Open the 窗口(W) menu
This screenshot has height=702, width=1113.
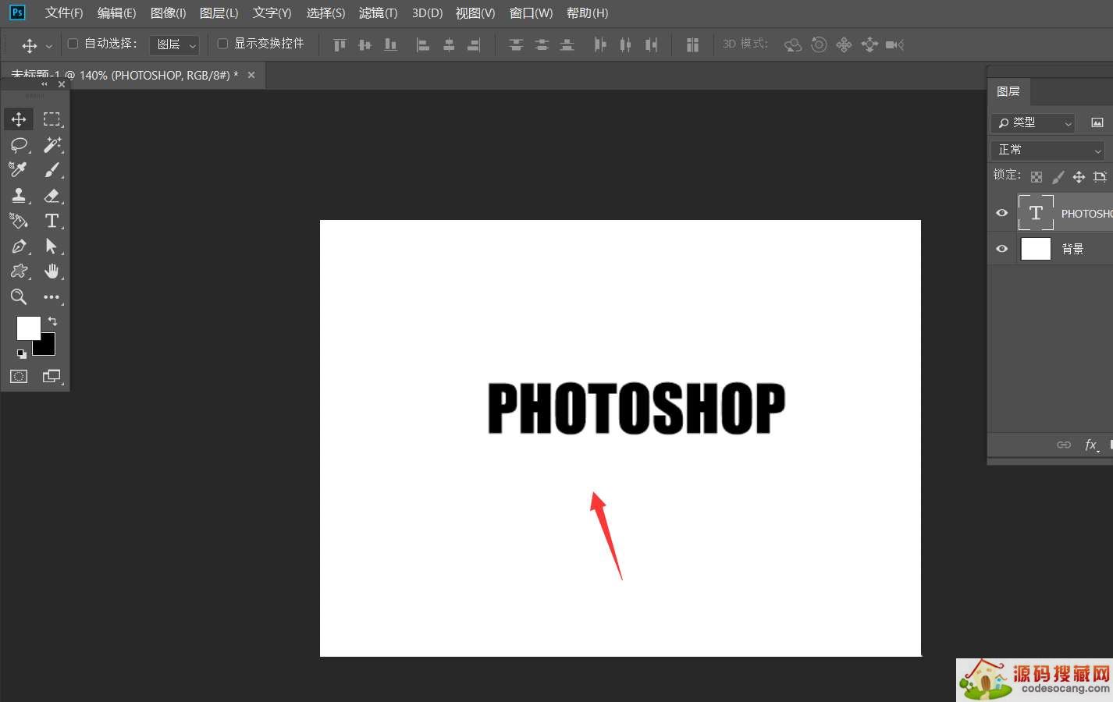point(531,13)
